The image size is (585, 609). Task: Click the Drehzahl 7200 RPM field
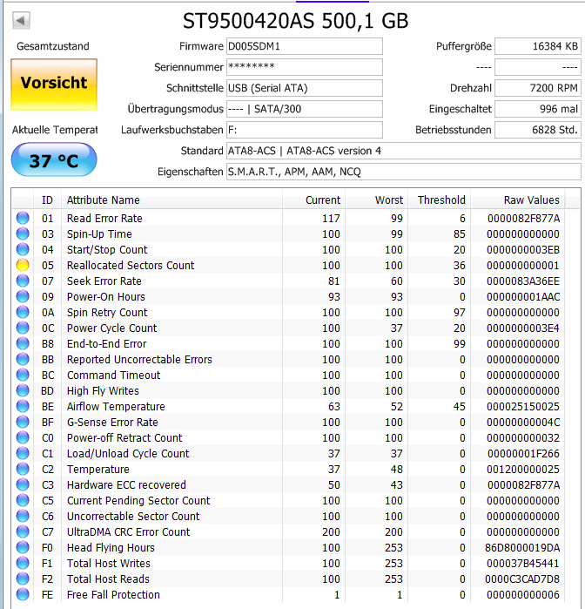(538, 88)
